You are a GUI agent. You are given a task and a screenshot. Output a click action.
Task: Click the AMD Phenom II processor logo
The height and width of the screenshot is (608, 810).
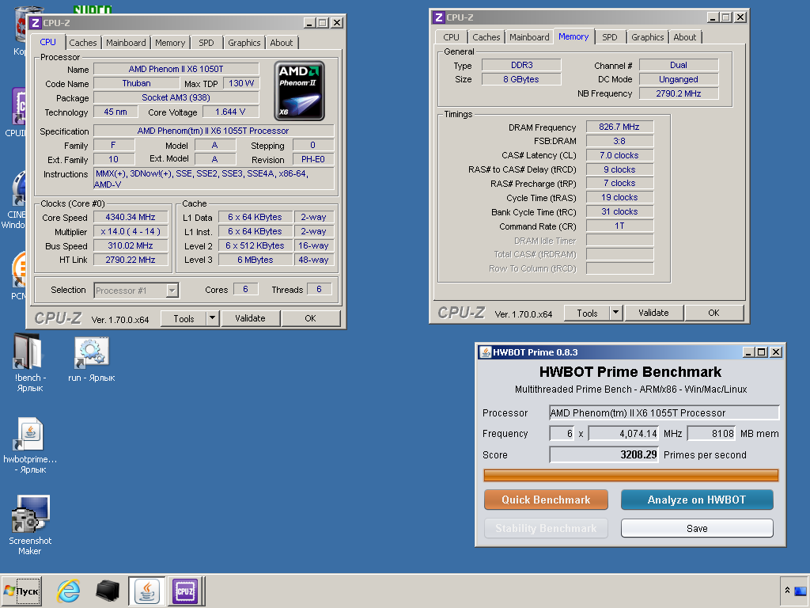[x=299, y=91]
